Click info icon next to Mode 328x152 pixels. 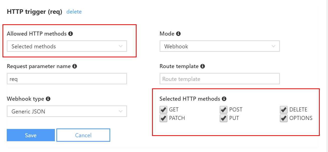click(x=178, y=34)
